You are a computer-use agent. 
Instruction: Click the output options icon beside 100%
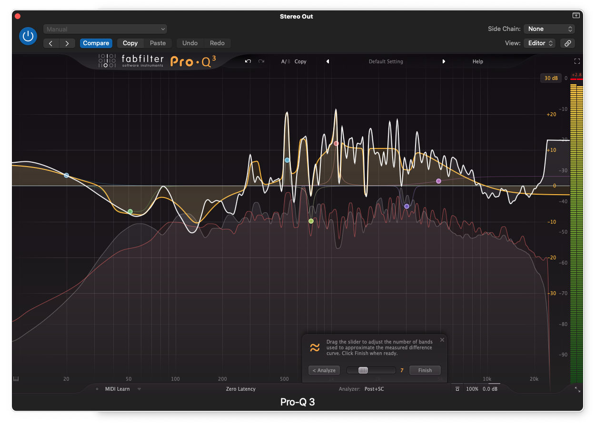tap(457, 389)
